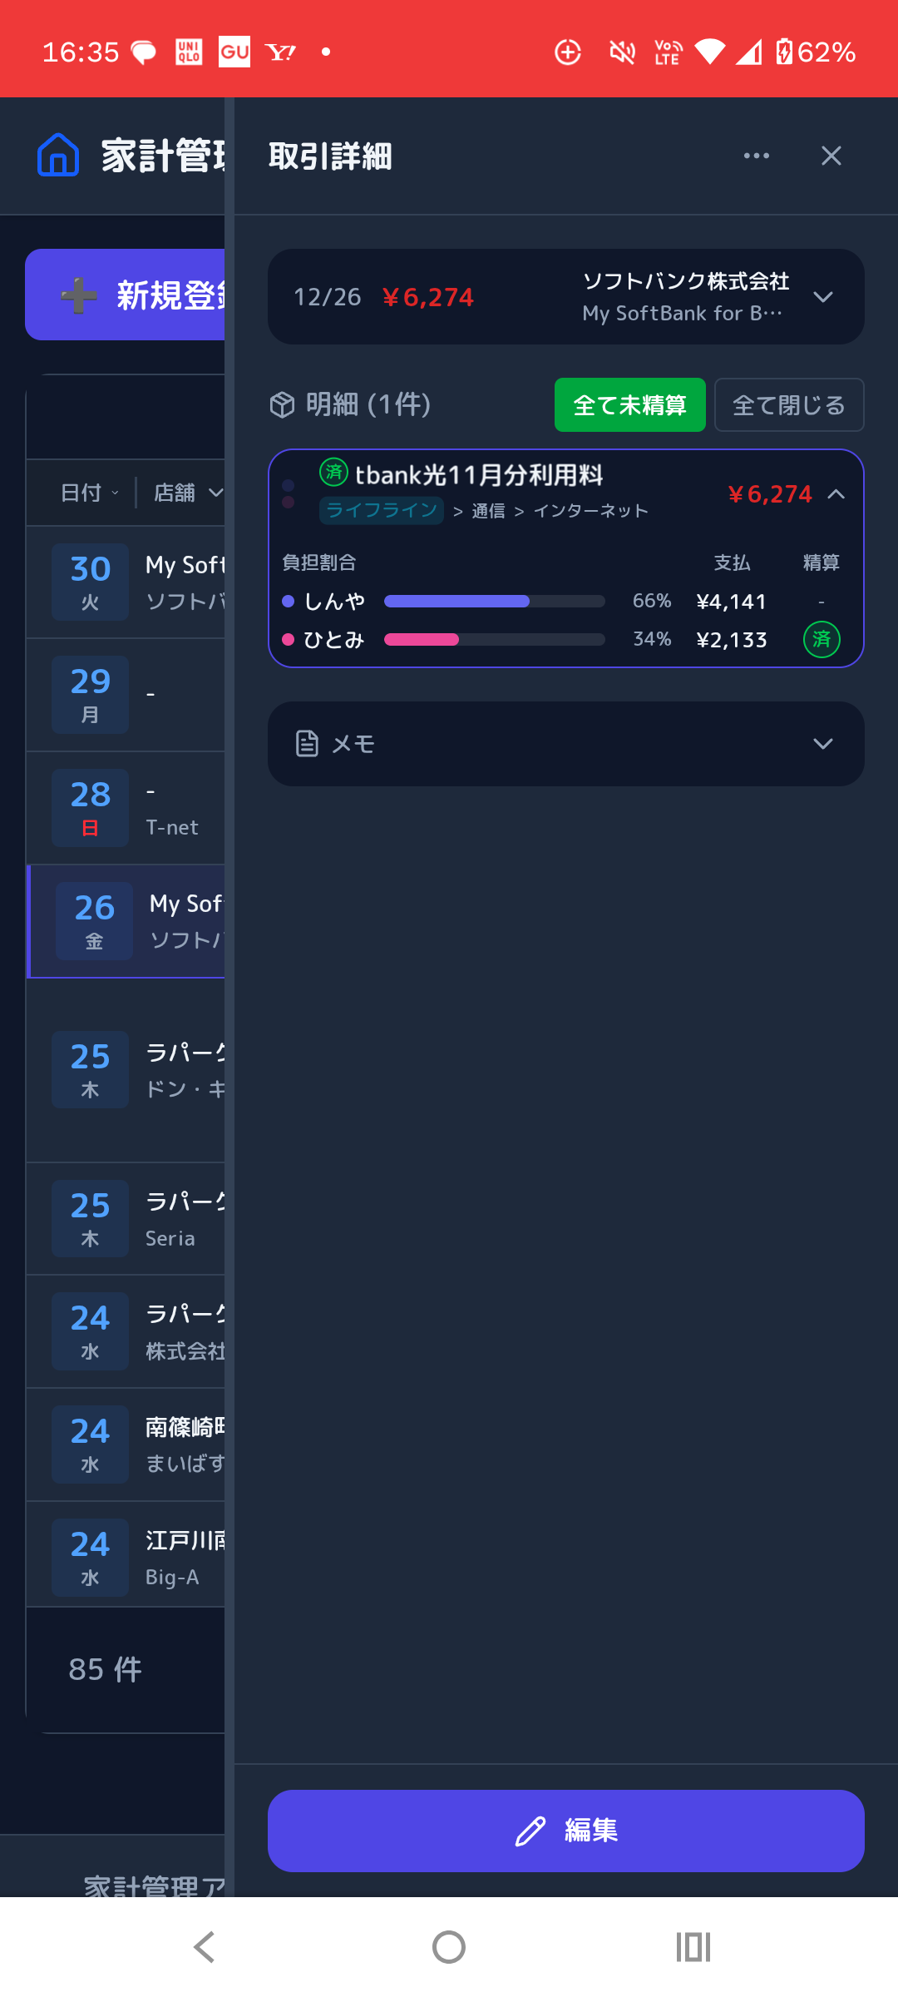Open the 店舗 column dropdown
The height and width of the screenshot is (1997, 898).
(189, 493)
